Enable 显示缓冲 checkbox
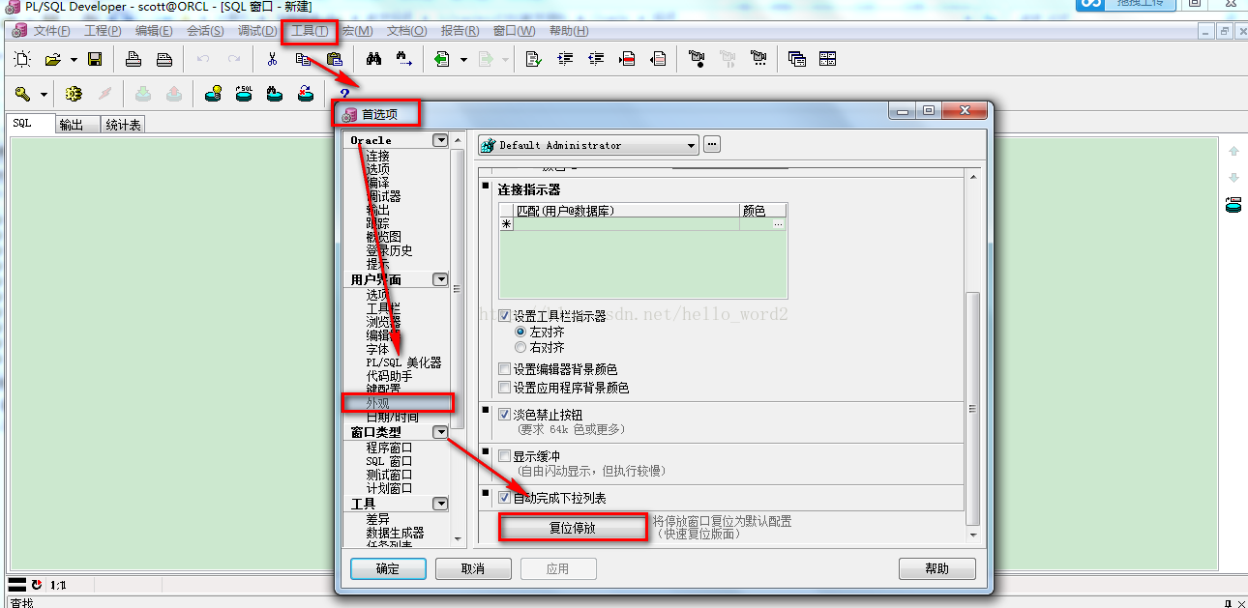 pos(504,455)
